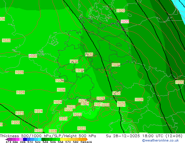Click the 534 legend value
The image size is (185, 143).
point(46,142)
